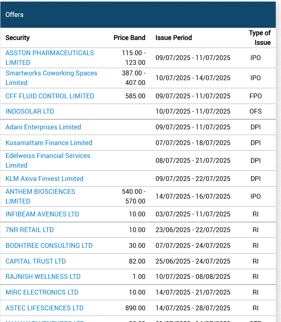
Task: Select issue period 14/07/2025 - 16/07/2025
Action: click(193, 196)
